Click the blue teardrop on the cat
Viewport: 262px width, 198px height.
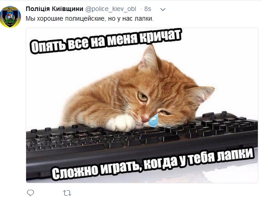pos(154,120)
